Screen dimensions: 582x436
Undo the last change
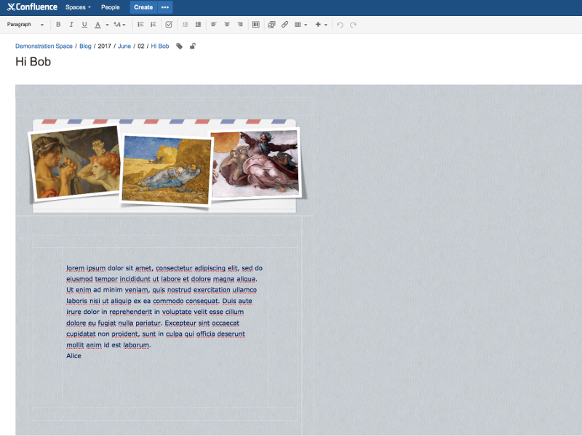[340, 25]
